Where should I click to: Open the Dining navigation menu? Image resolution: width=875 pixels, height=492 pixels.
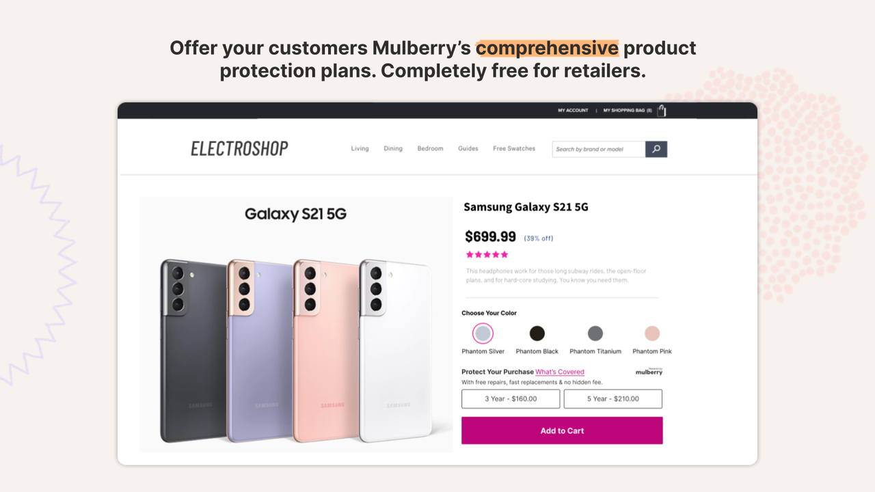point(393,148)
